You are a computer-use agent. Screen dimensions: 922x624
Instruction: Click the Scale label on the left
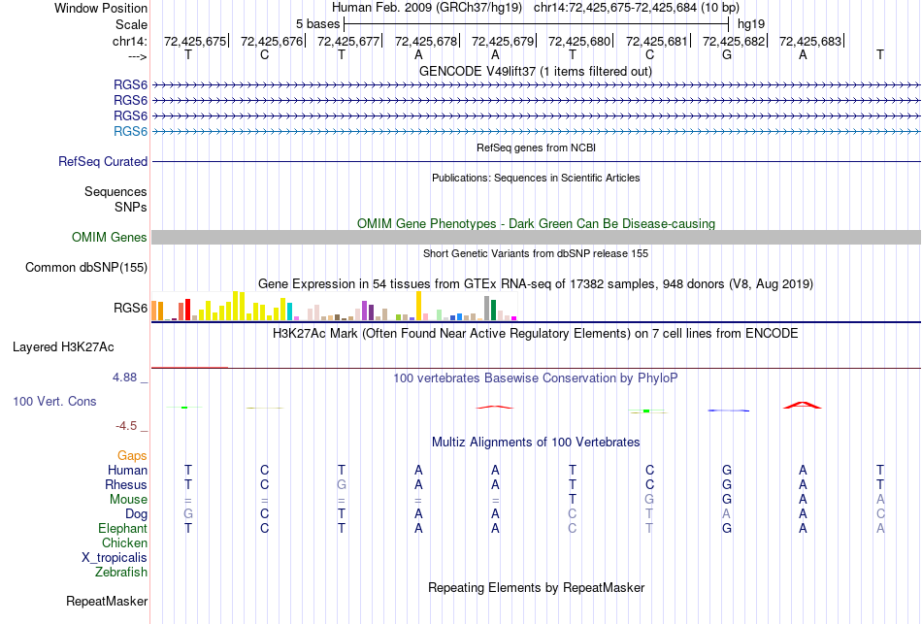131,24
